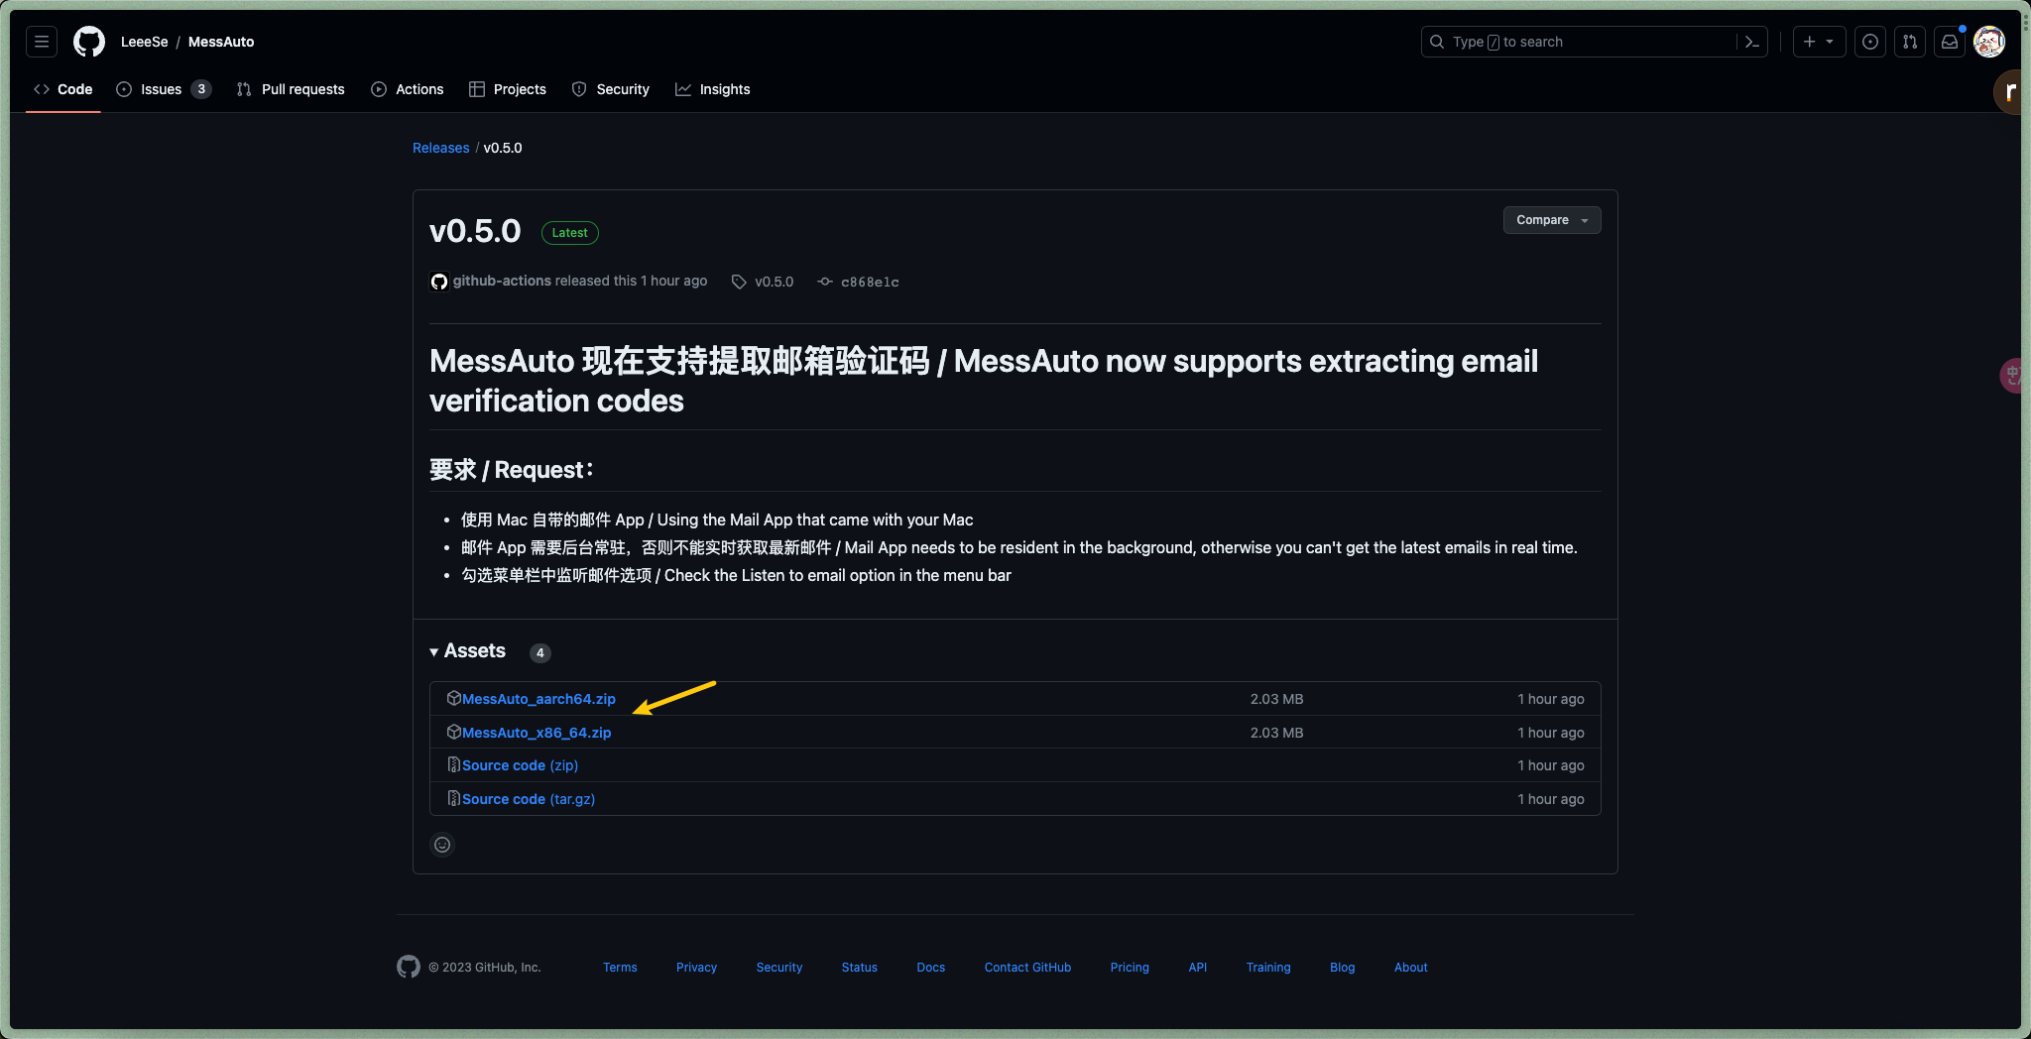The height and width of the screenshot is (1039, 2031).
Task: Click the Issues count badge 3
Action: pos(201,89)
